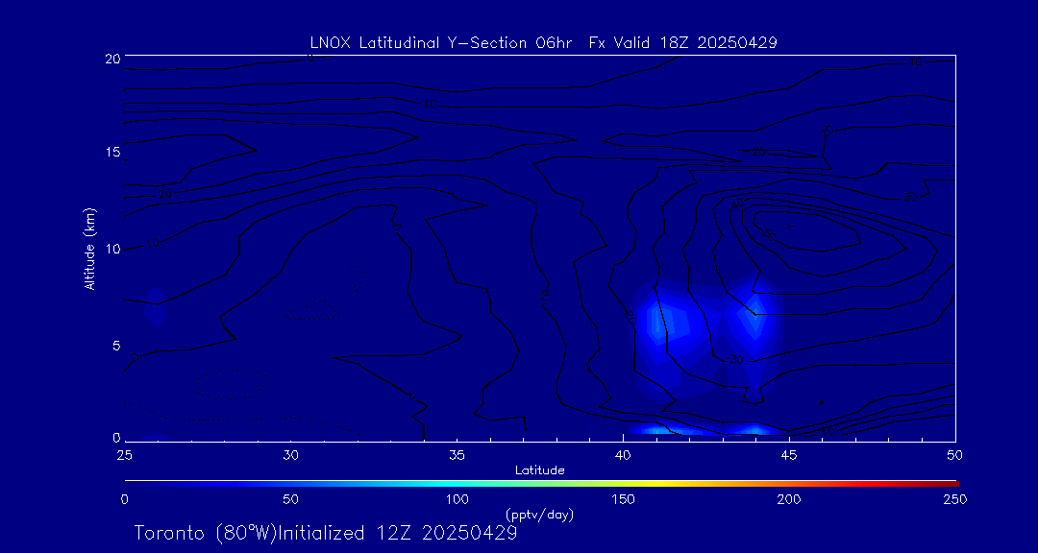Click the bright blue LNOX blob near latitude 41

pyautogui.click(x=668, y=321)
